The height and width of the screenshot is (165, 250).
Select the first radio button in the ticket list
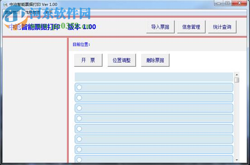[x=79, y=87]
